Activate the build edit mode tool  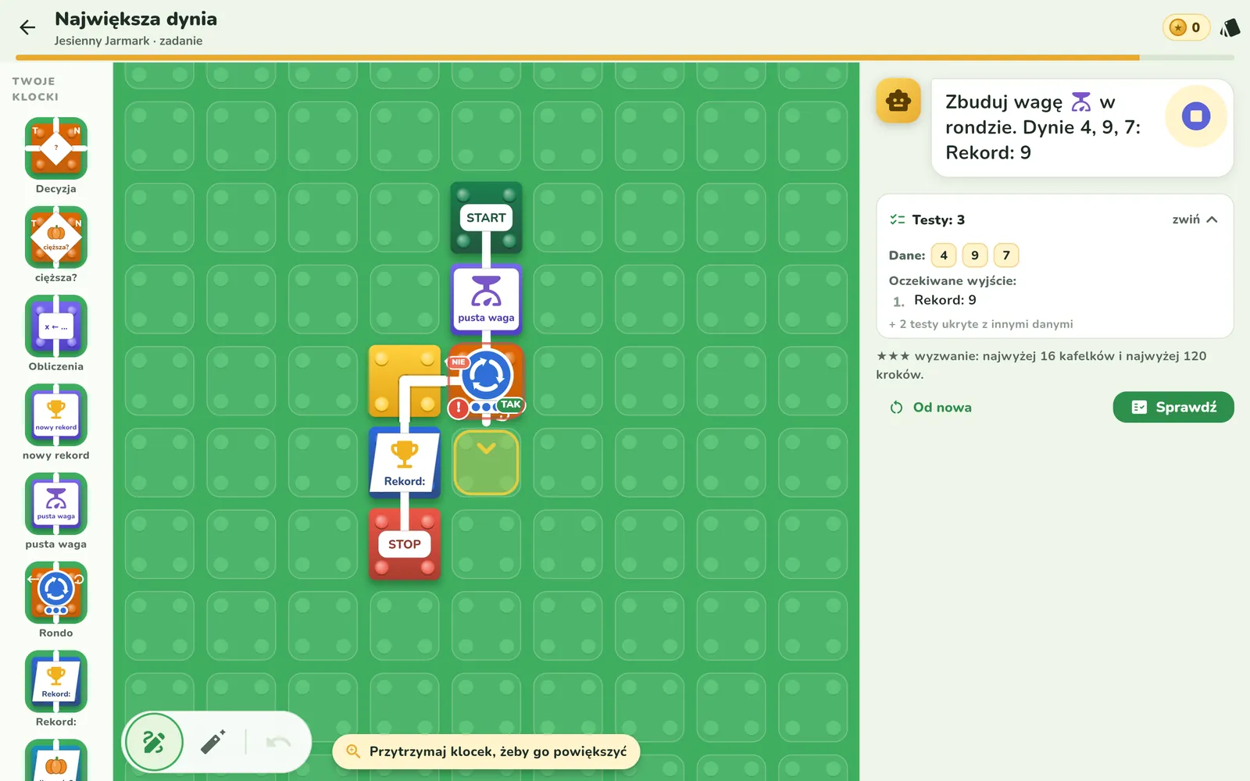154,742
